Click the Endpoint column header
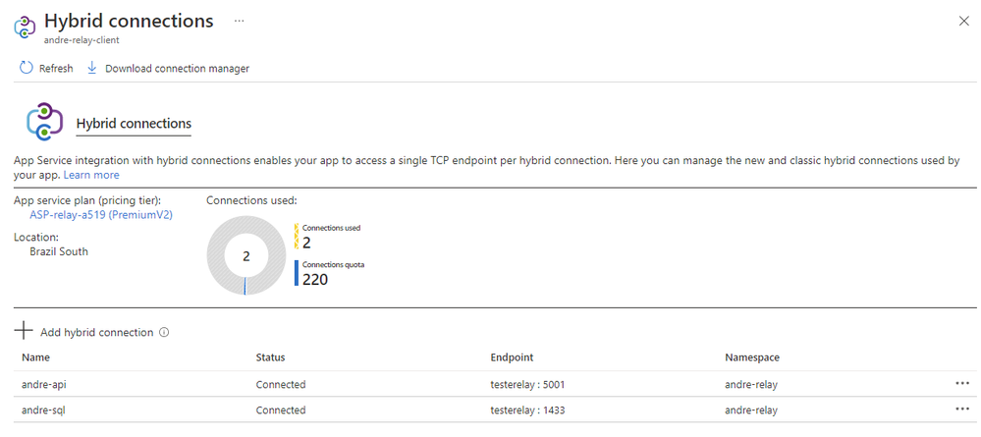The width and height of the screenshot is (981, 437). (512, 357)
